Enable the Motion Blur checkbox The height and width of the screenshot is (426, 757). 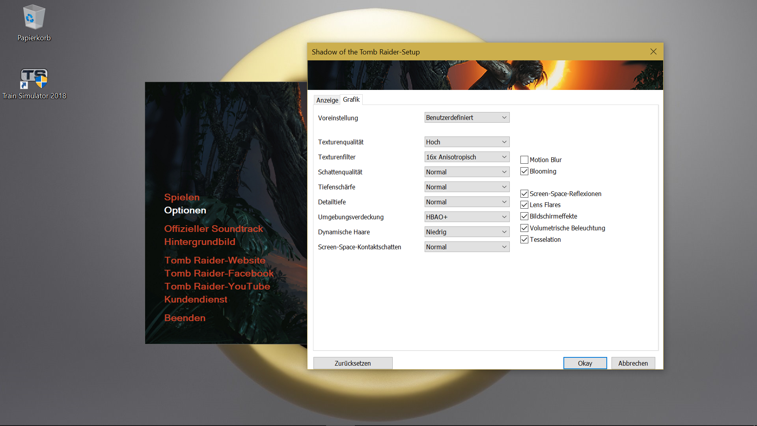click(x=524, y=160)
